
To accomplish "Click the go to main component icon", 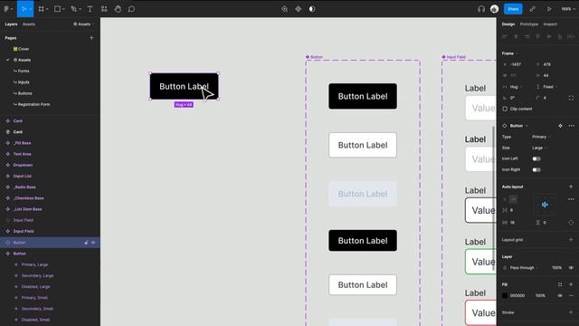I will click(560, 126).
